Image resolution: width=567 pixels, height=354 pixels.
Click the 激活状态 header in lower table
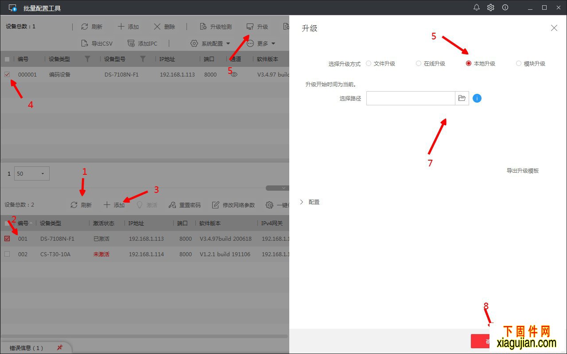104,223
